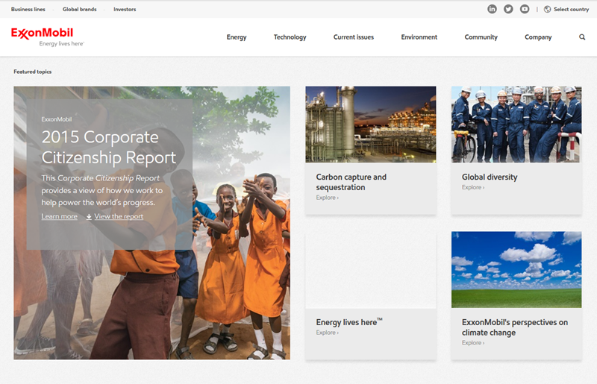Open the Energy menu

pos(237,37)
